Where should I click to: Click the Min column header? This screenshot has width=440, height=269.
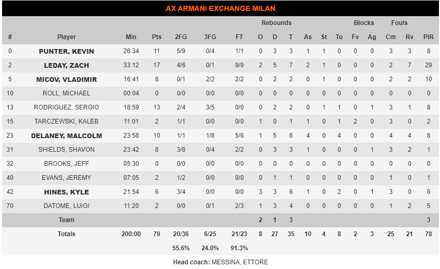131,37
